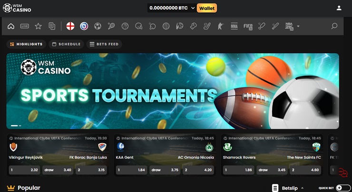
Task: Select the futsal ball-and-foot icon
Action: (x=180, y=26)
